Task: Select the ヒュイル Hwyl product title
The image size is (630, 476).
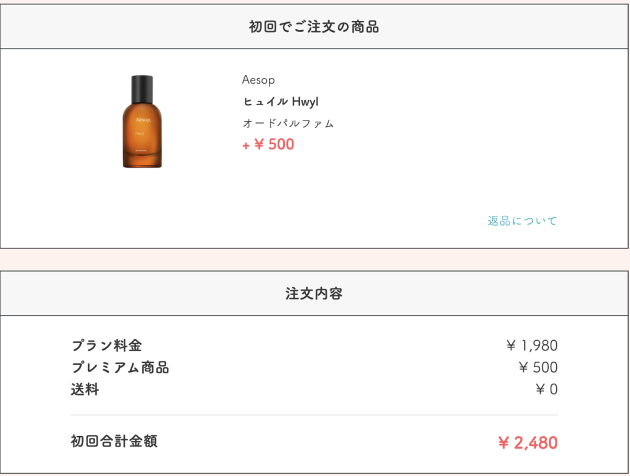Action: 281,101
